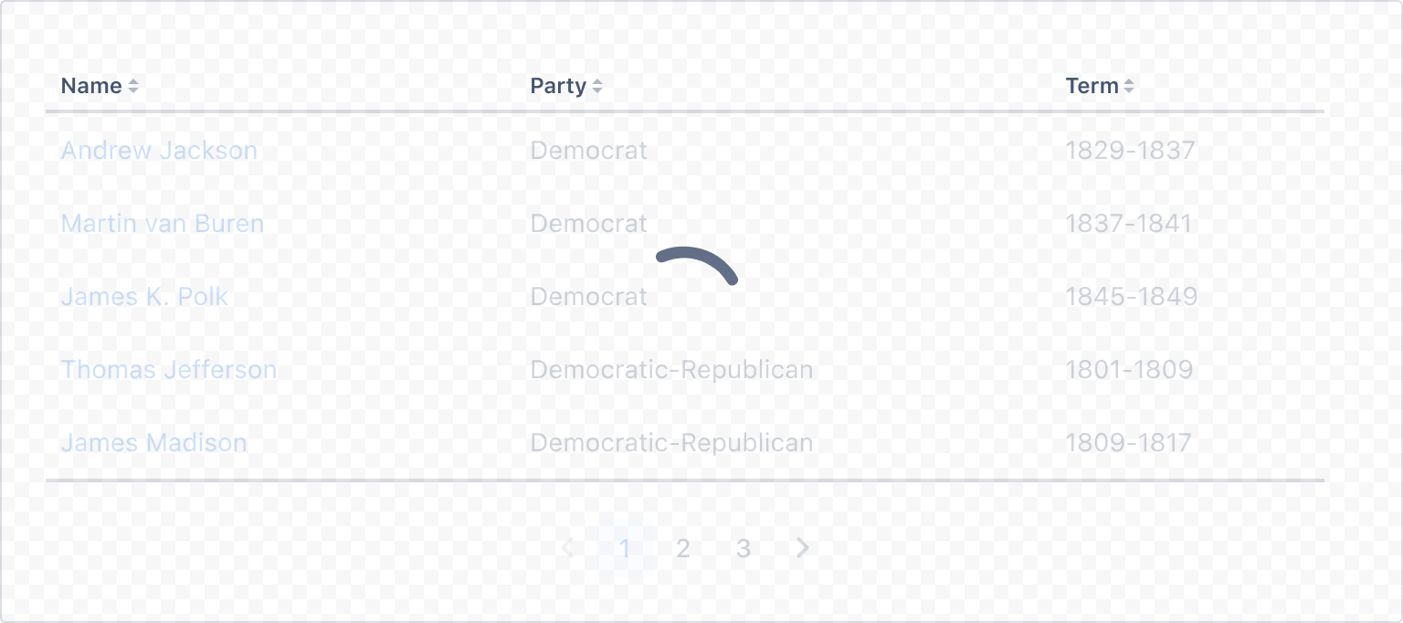Click the Name column sort icon
This screenshot has width=1403, height=623.
[134, 85]
